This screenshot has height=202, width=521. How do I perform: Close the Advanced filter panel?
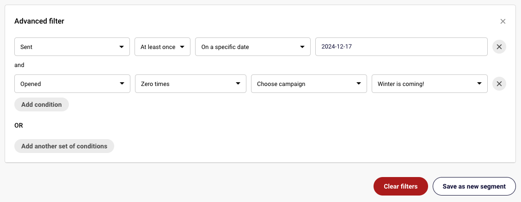503,21
